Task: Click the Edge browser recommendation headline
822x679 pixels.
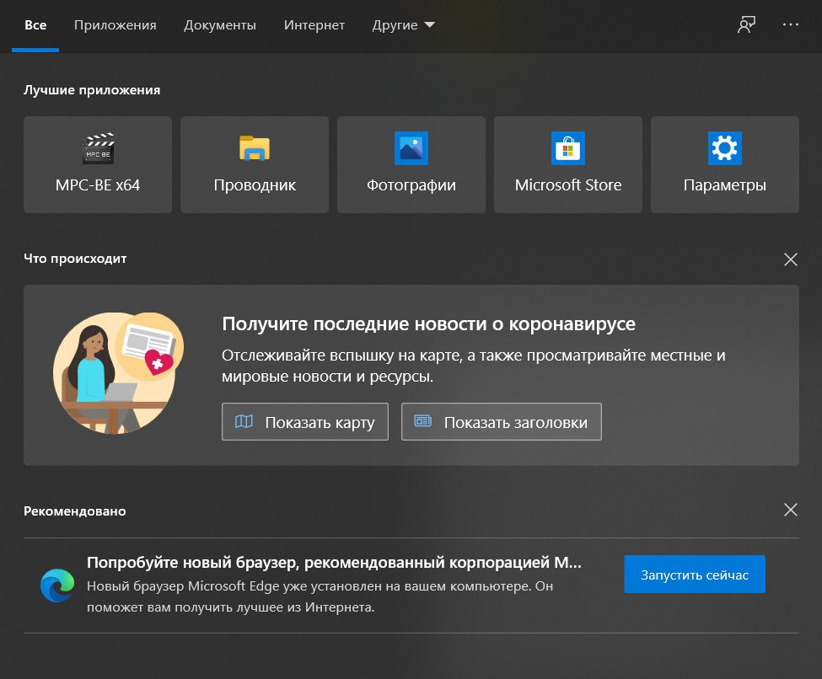Action: pyautogui.click(x=334, y=563)
